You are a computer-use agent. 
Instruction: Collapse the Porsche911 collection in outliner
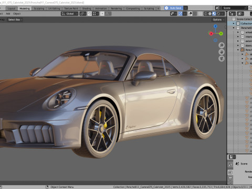(x=234, y=28)
